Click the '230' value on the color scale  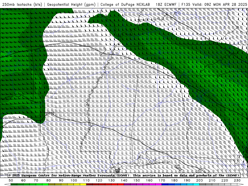237,180
